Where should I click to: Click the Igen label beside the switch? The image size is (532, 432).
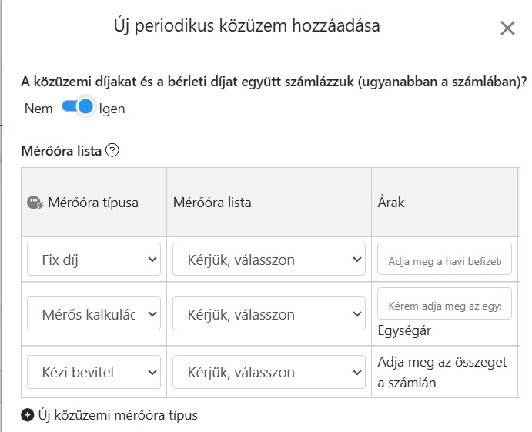tap(112, 109)
